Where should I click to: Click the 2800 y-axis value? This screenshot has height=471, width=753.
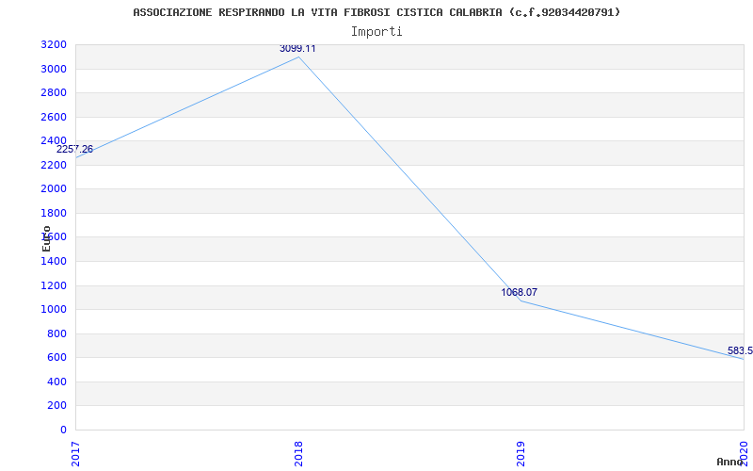54,92
